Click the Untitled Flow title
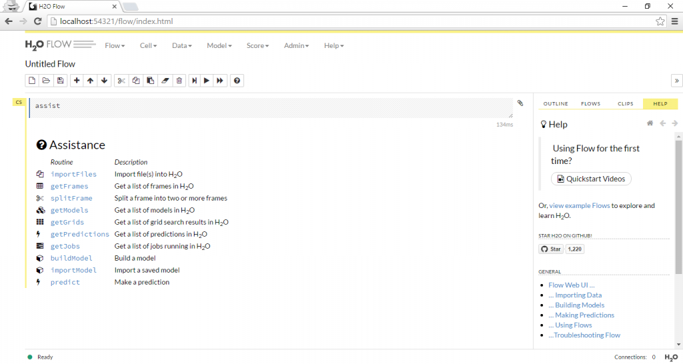683x364 pixels. coord(50,64)
